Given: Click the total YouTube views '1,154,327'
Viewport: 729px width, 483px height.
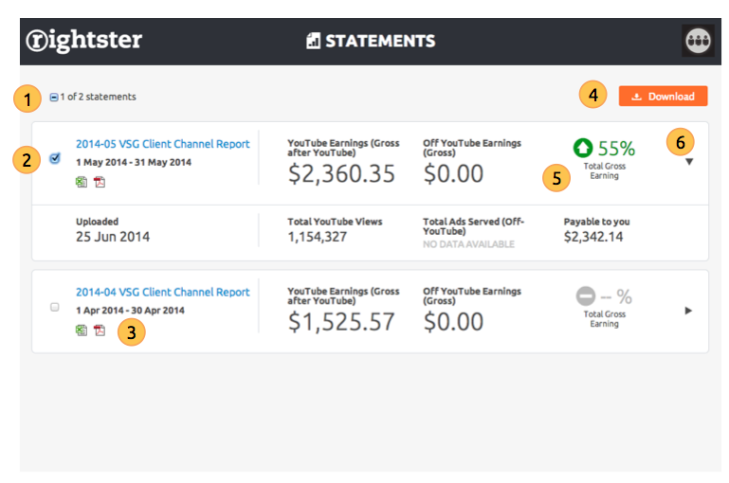Looking at the screenshot, I should point(317,237).
